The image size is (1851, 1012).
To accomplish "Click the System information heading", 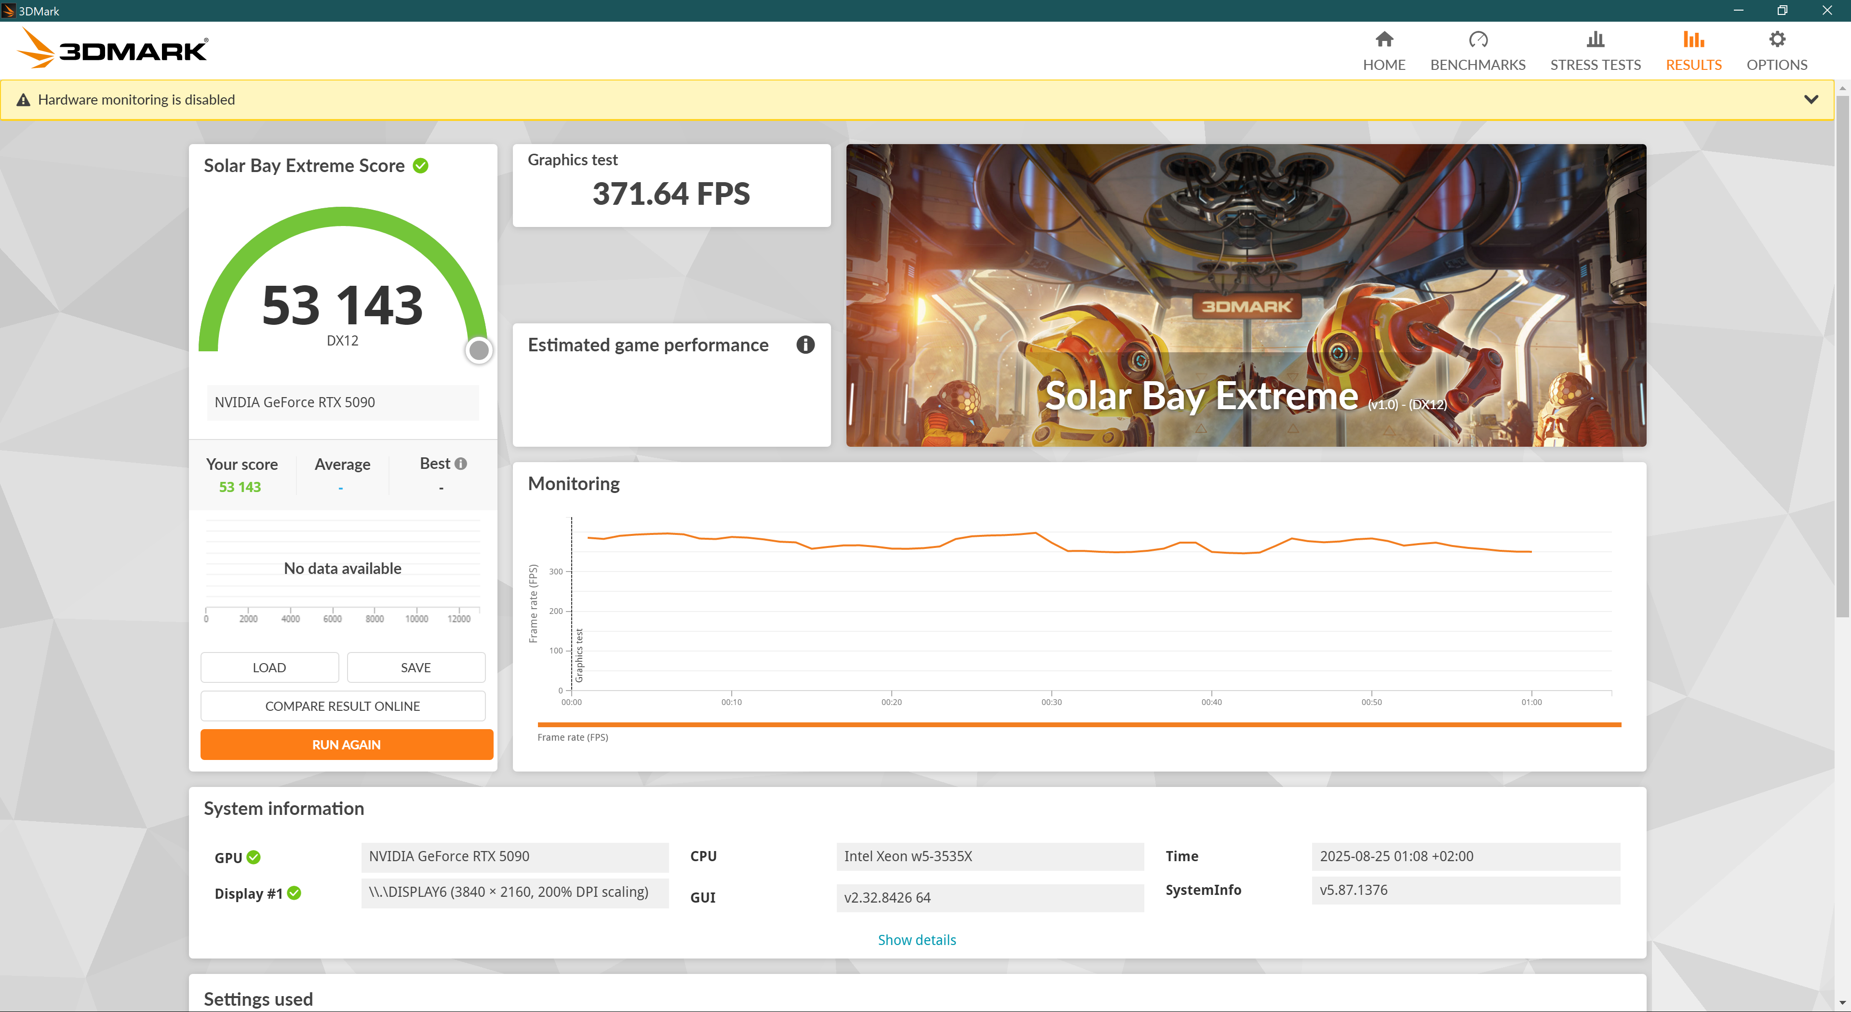I will tap(284, 809).
